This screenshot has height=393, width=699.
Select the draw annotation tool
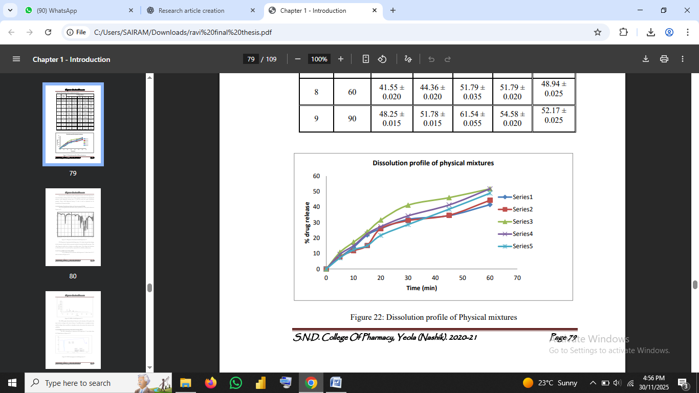tap(408, 59)
